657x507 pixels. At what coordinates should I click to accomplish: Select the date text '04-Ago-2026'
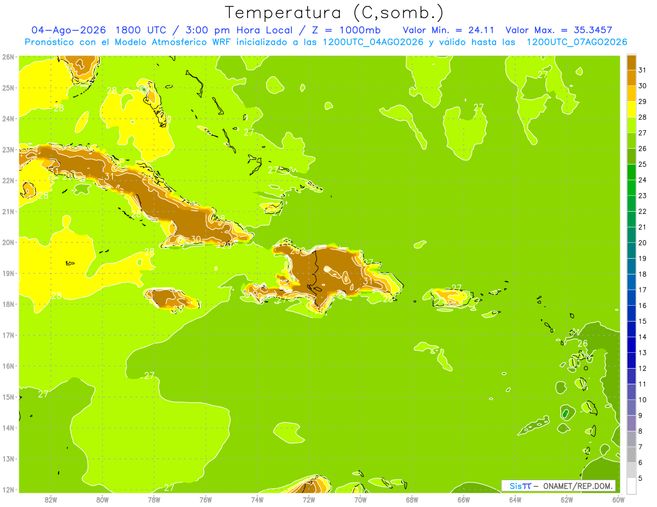point(68,30)
